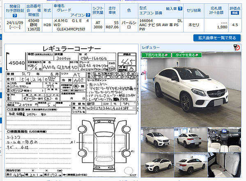Click the 走行 車検 column header
Viewport: 246px width, 181px height.
coord(112,11)
